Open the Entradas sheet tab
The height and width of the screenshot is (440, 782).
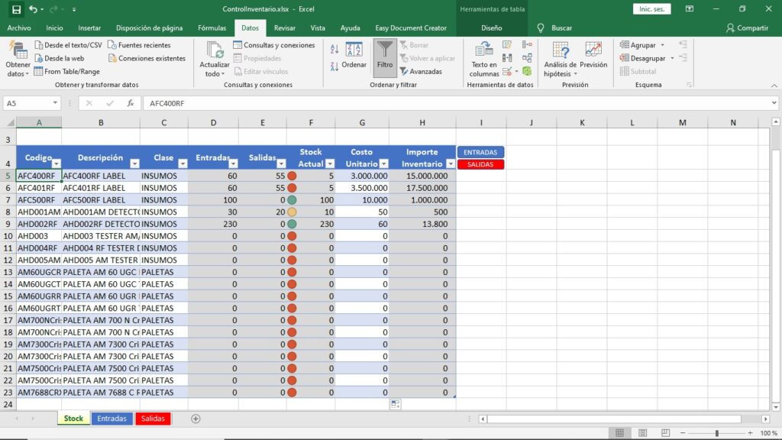[x=111, y=419]
